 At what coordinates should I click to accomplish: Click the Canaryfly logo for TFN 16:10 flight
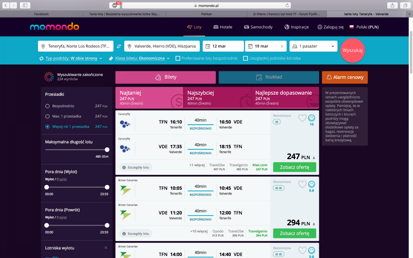point(125,124)
